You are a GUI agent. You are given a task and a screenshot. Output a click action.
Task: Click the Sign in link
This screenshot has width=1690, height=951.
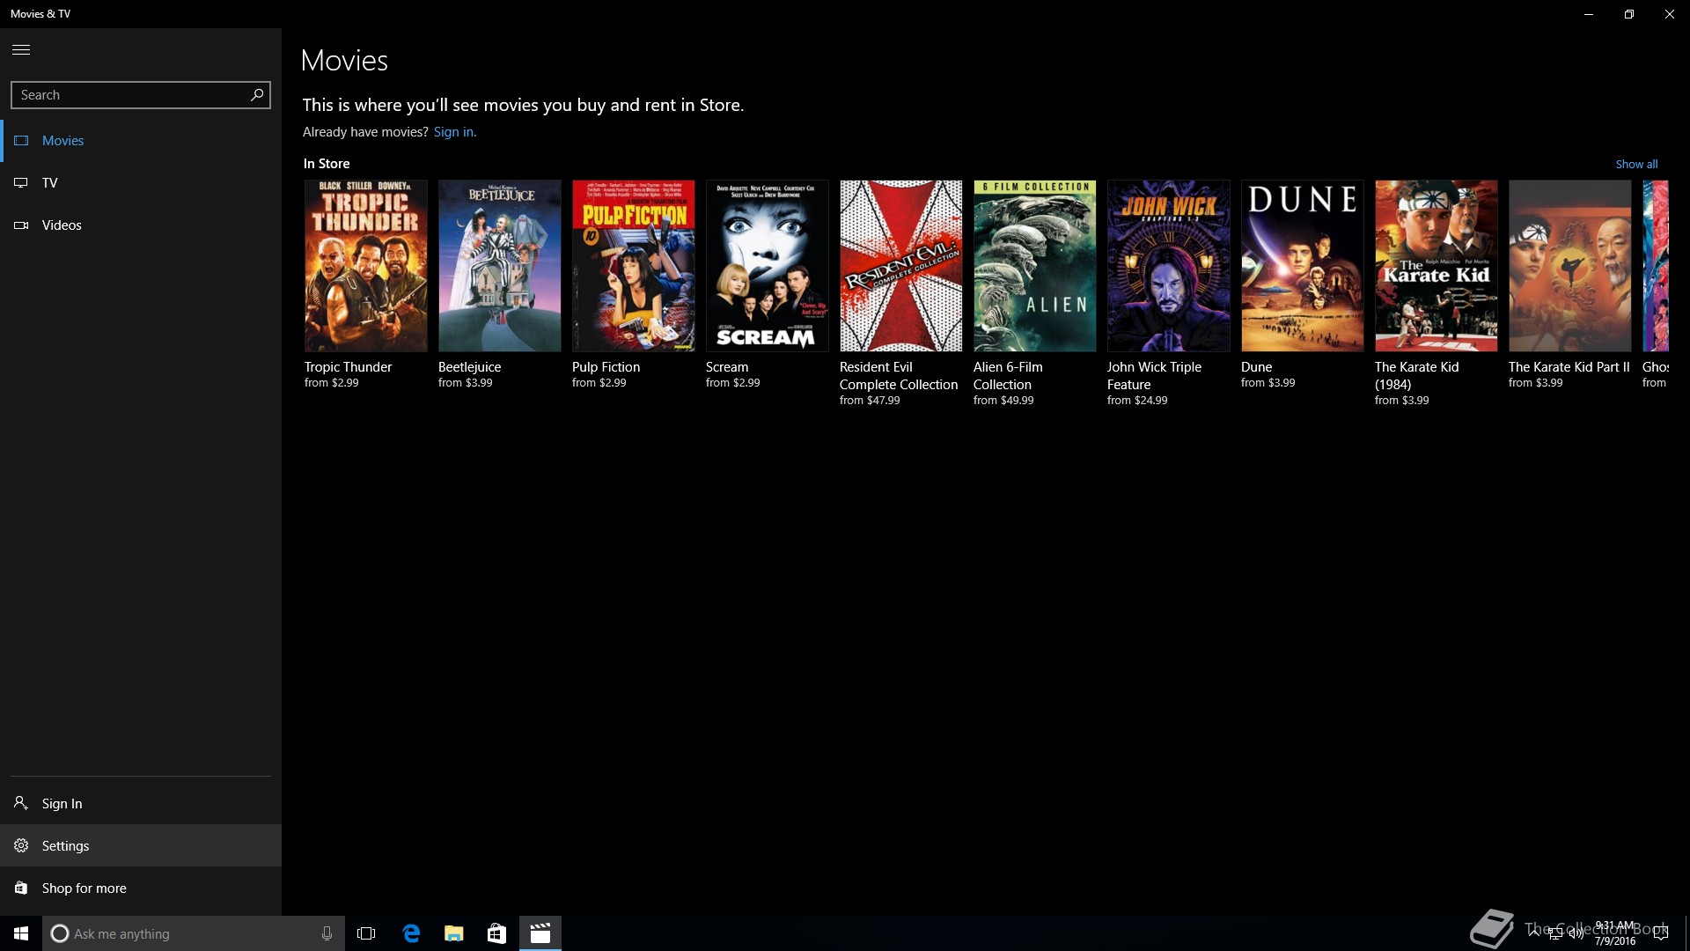pyautogui.click(x=454, y=132)
